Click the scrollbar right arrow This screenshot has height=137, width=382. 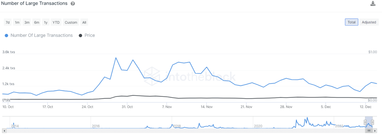377,130
